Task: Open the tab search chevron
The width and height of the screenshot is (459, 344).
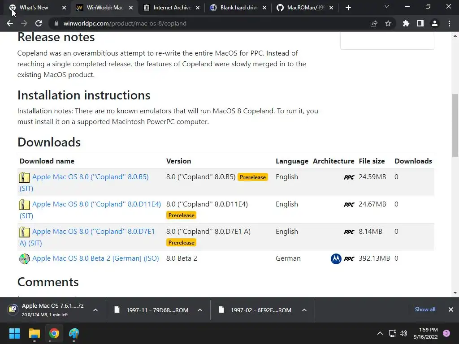Action: [x=387, y=6]
